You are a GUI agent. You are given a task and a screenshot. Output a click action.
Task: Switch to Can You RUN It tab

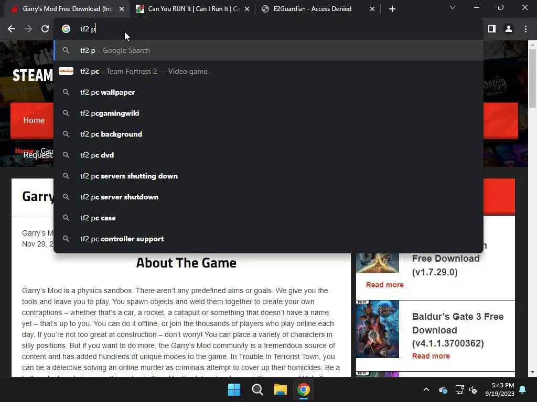coord(194,9)
